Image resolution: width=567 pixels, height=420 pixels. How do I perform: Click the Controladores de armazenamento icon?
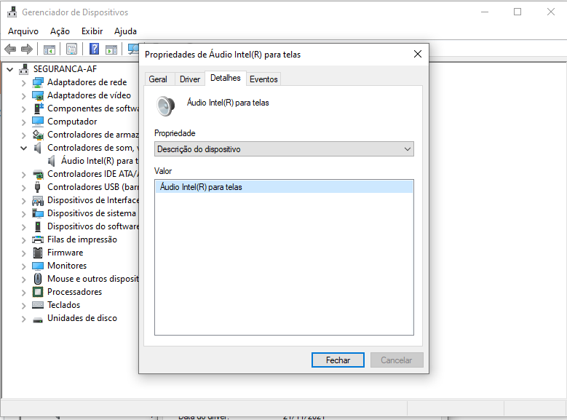38,135
